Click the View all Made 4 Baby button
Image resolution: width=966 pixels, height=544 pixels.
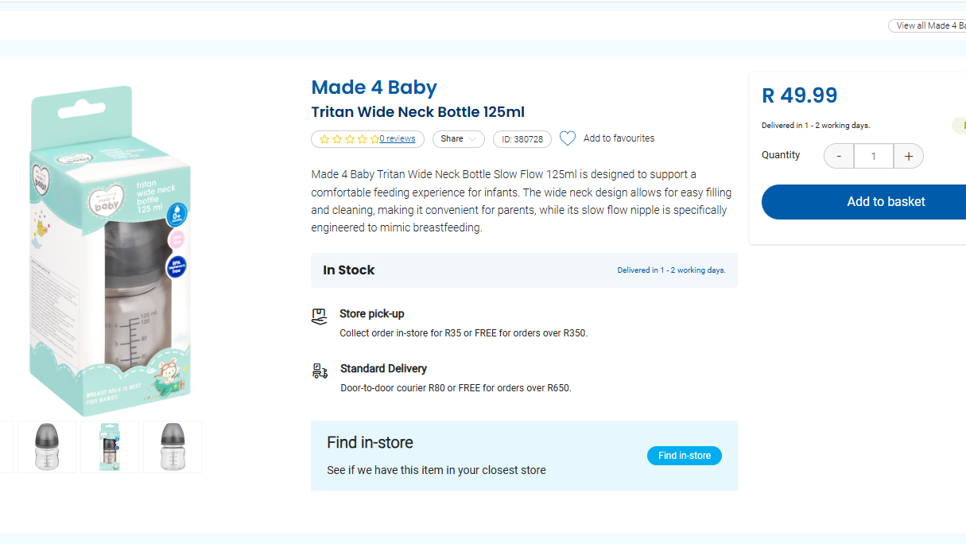click(929, 25)
